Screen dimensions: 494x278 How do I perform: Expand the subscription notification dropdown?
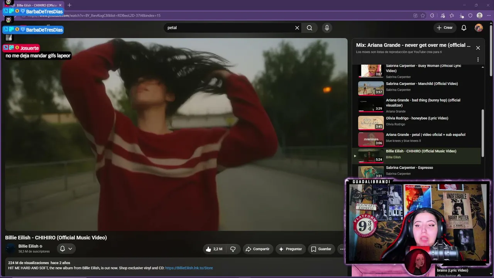point(66,249)
